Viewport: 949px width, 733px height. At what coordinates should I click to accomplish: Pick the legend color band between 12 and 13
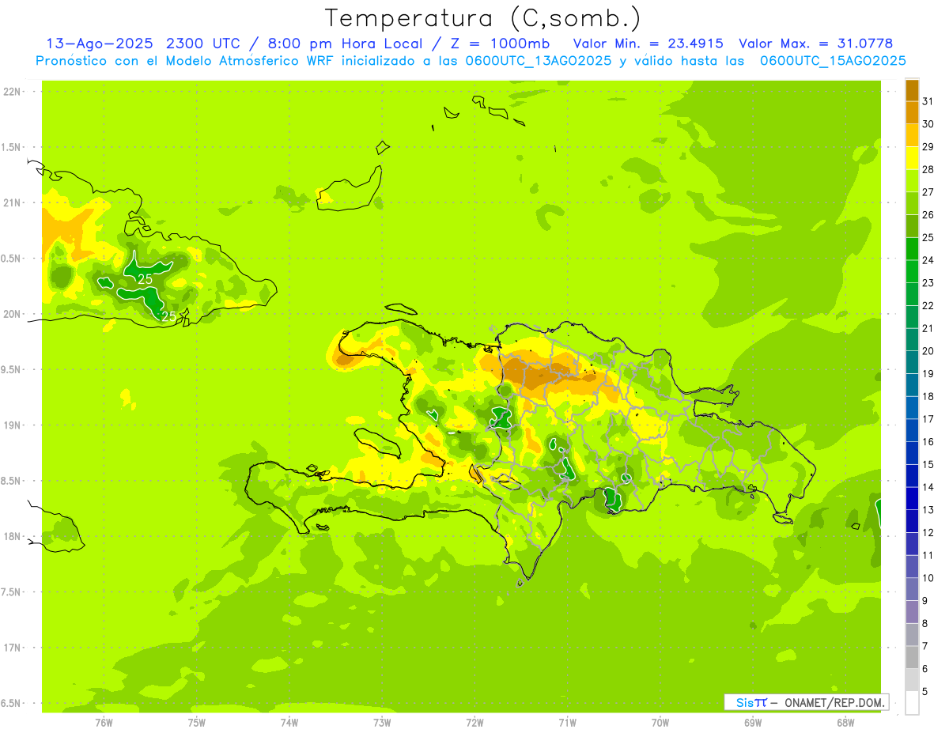tap(912, 521)
